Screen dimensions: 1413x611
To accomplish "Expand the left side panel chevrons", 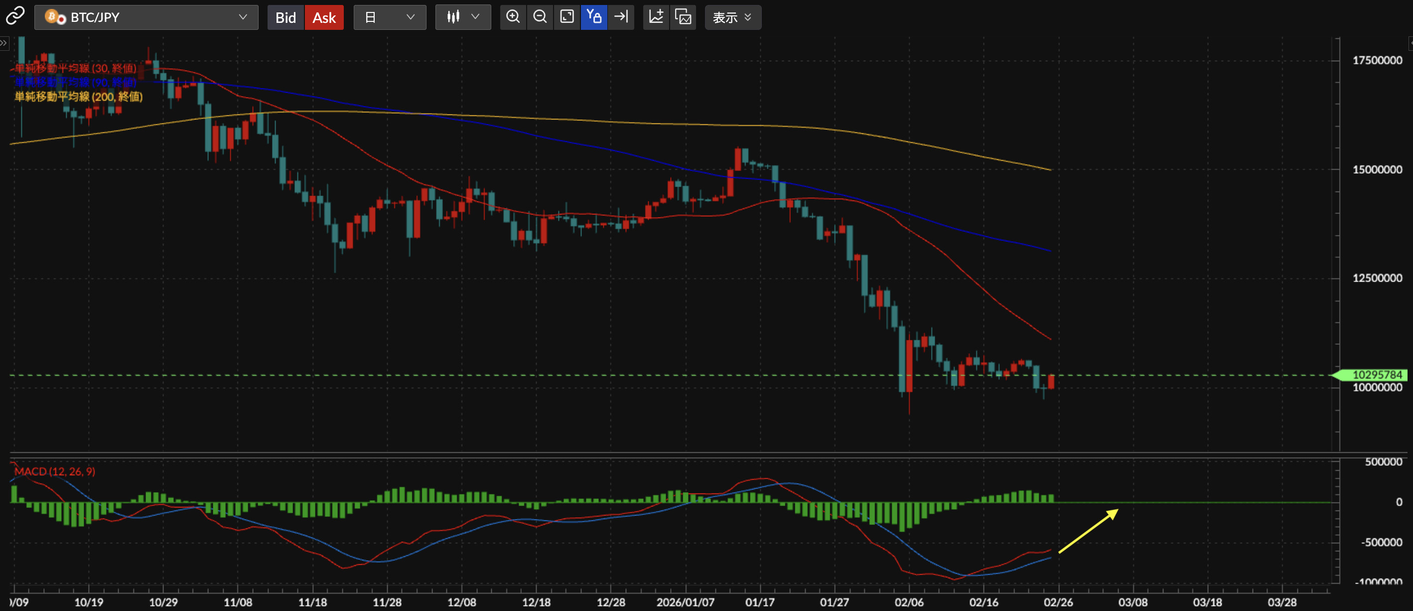I will 4,43.
